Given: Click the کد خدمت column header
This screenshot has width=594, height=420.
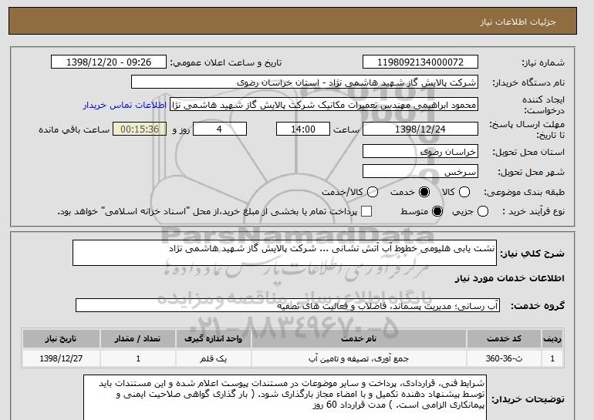Looking at the screenshot, I should point(504,338).
